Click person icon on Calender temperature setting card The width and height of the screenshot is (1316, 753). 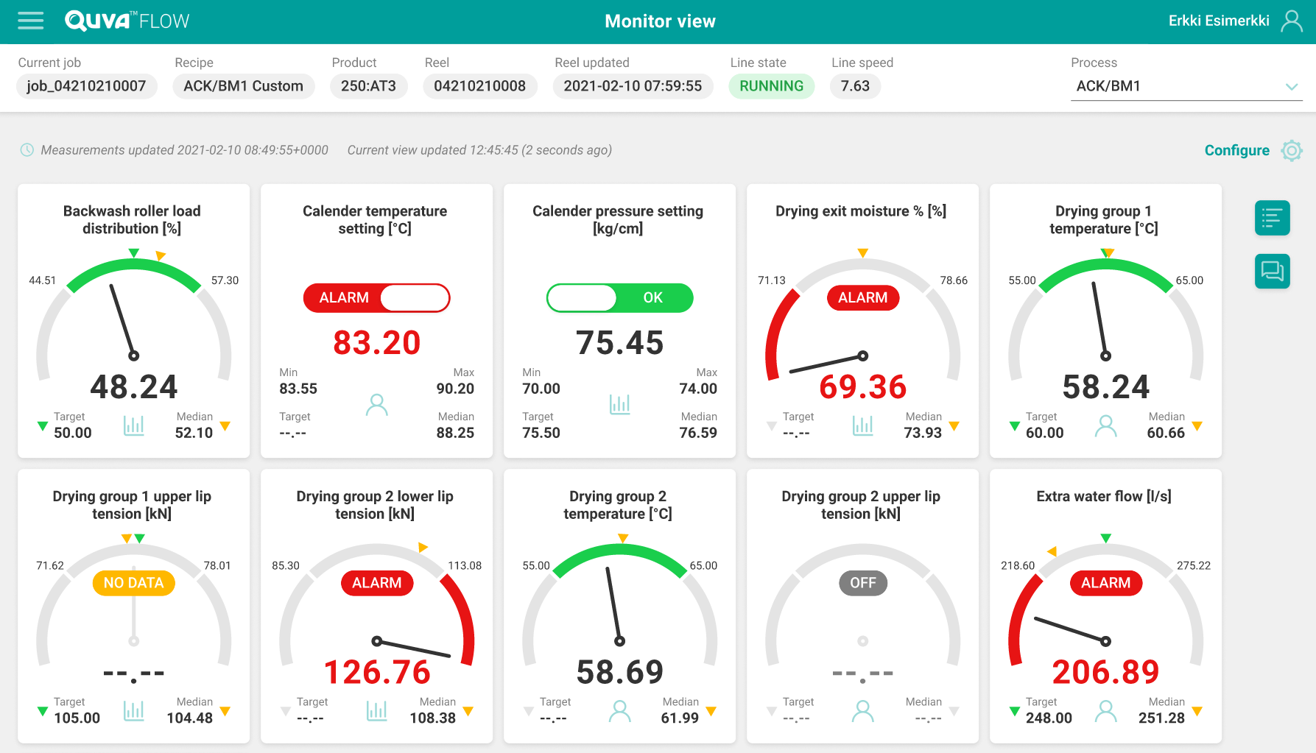point(377,404)
